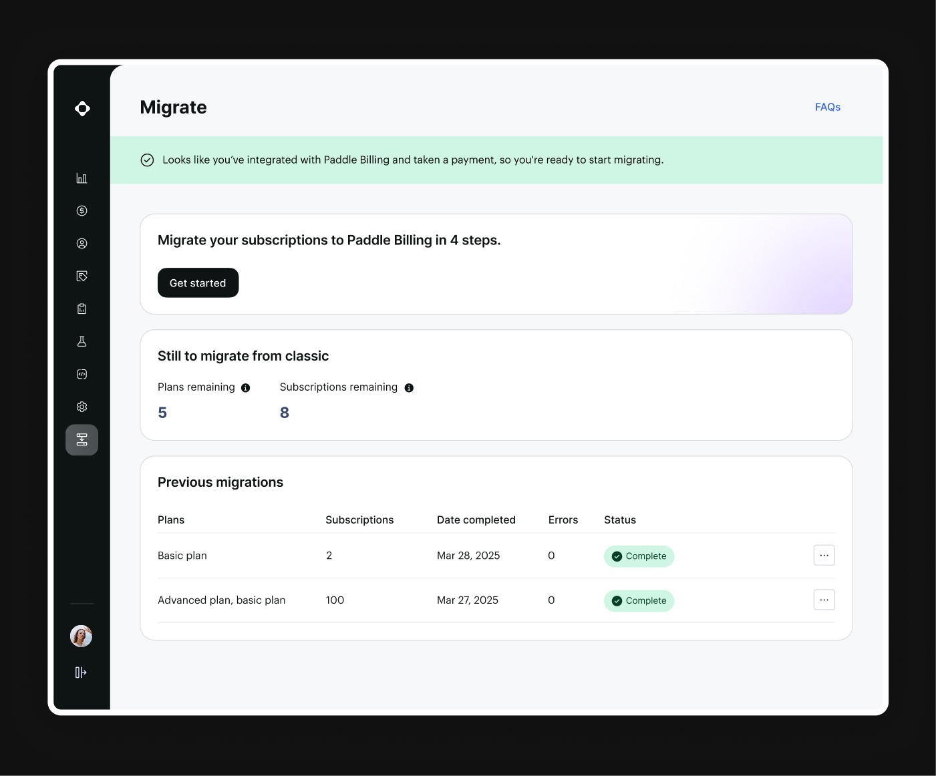Click the Complete badge dated Mar 27, 2025
This screenshot has height=776, width=936.
tap(639, 601)
